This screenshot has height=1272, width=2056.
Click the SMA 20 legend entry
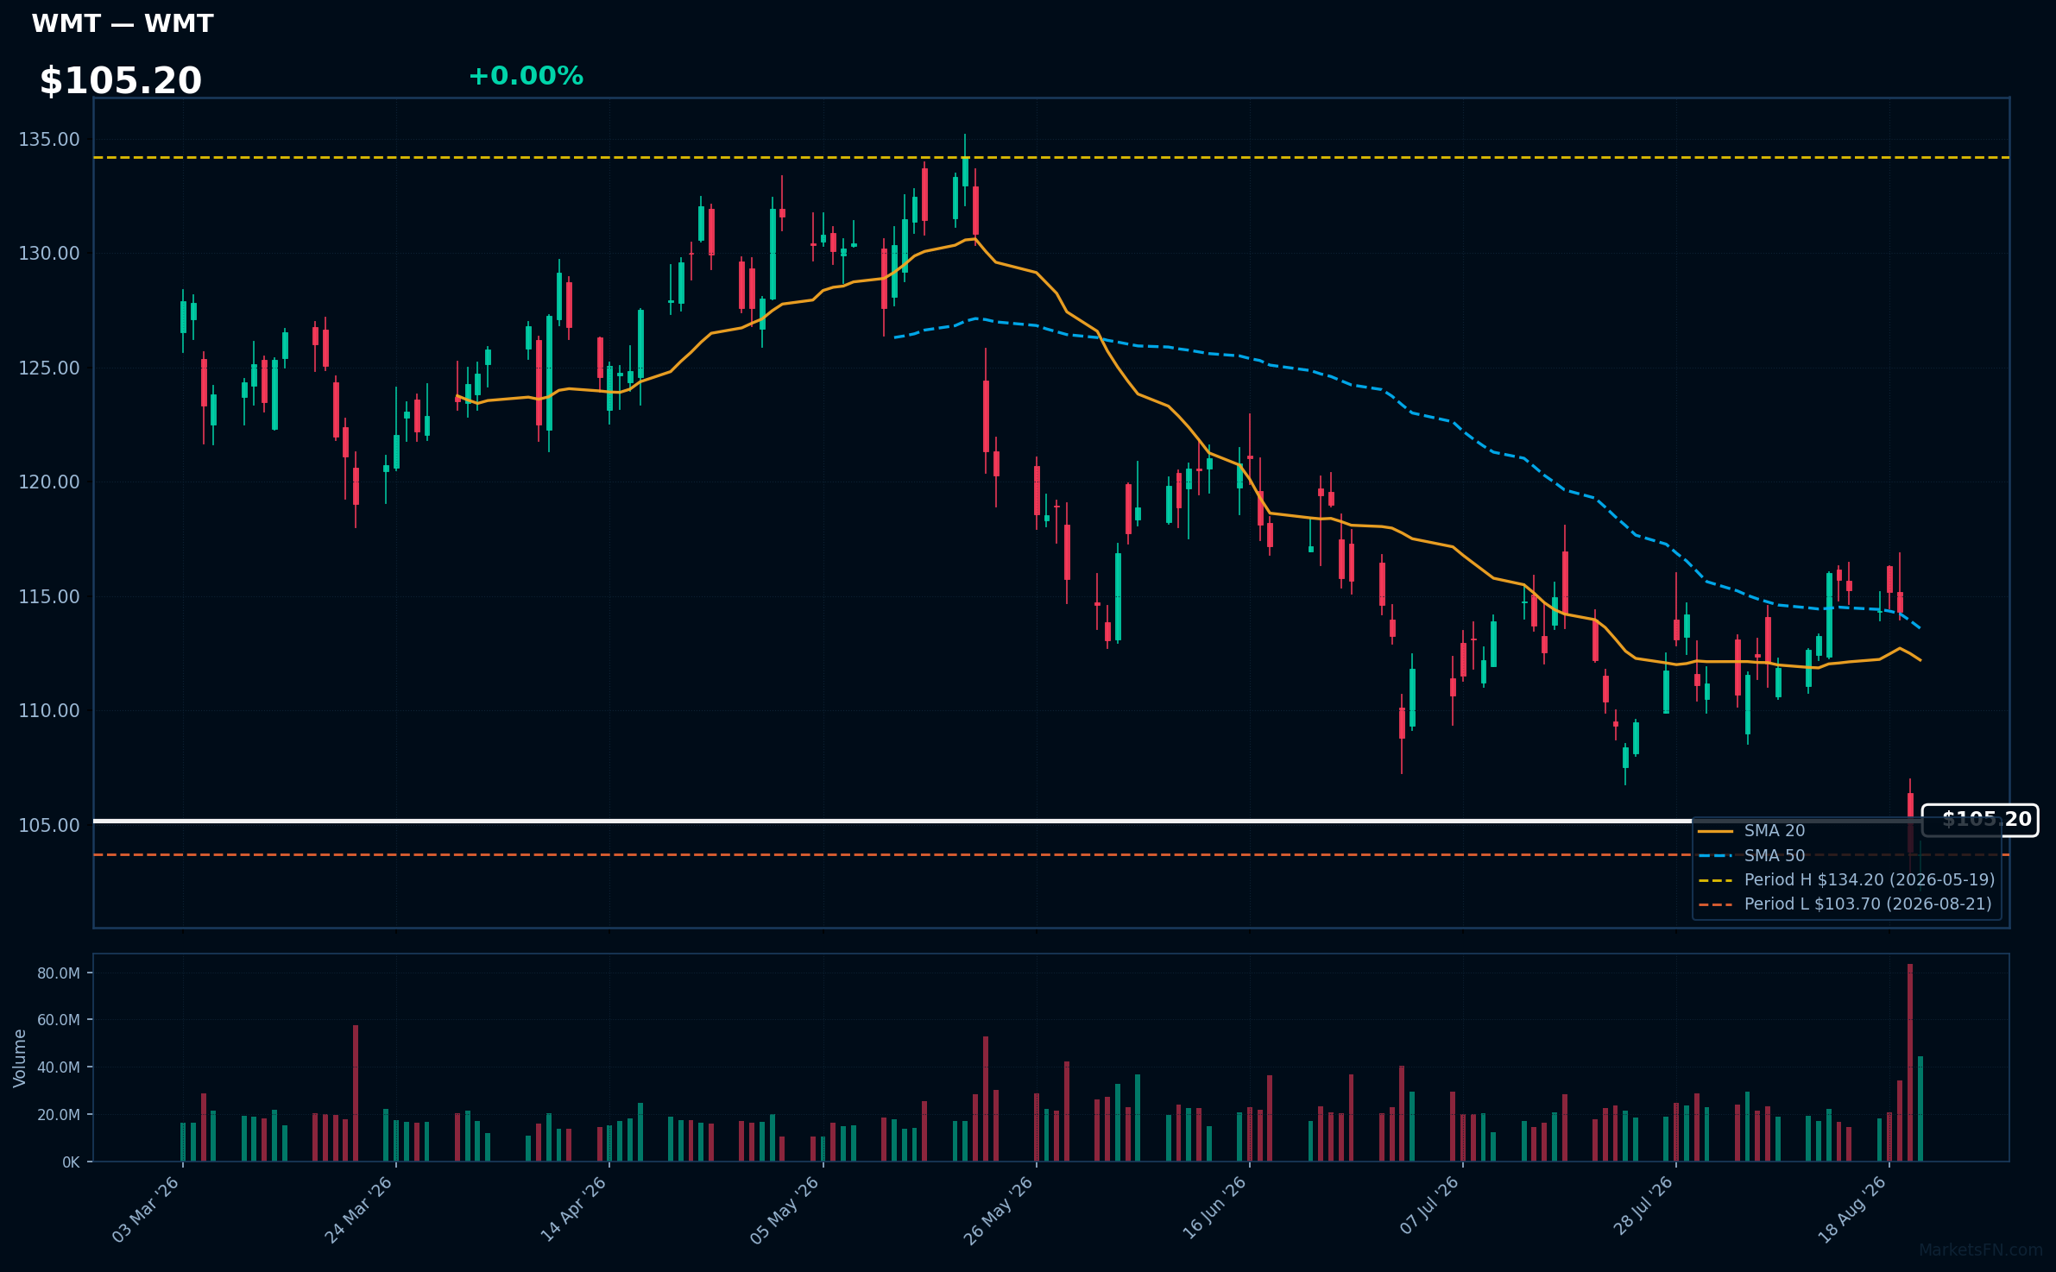(1752, 831)
